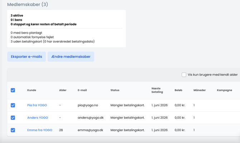
Task: Click 0,00 kr. amount in Pia's row
Action: (x=180, y=105)
